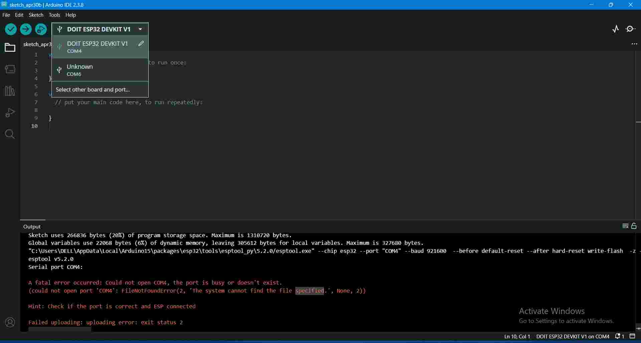
Task: Select DOIT ESP32 DEVKIT V1 on COM4
Action: [100, 47]
